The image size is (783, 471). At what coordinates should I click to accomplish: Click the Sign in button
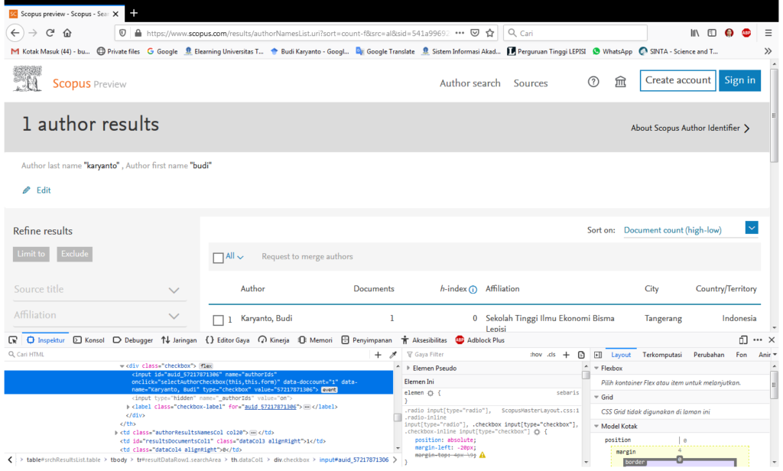739,80
